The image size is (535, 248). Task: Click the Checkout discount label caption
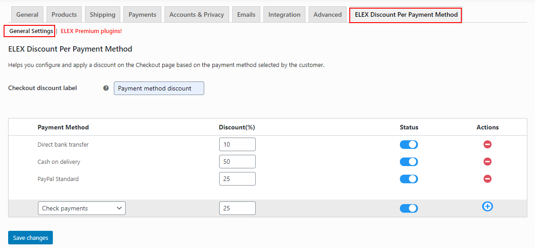tap(42, 88)
